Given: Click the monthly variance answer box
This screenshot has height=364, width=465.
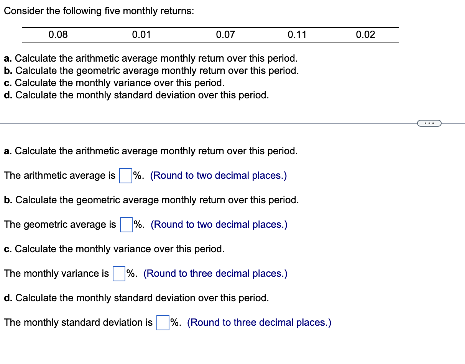Looking at the screenshot, I should click(x=118, y=274).
